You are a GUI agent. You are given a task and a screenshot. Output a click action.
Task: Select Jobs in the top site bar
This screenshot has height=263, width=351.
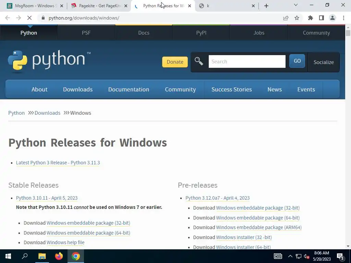[259, 33]
